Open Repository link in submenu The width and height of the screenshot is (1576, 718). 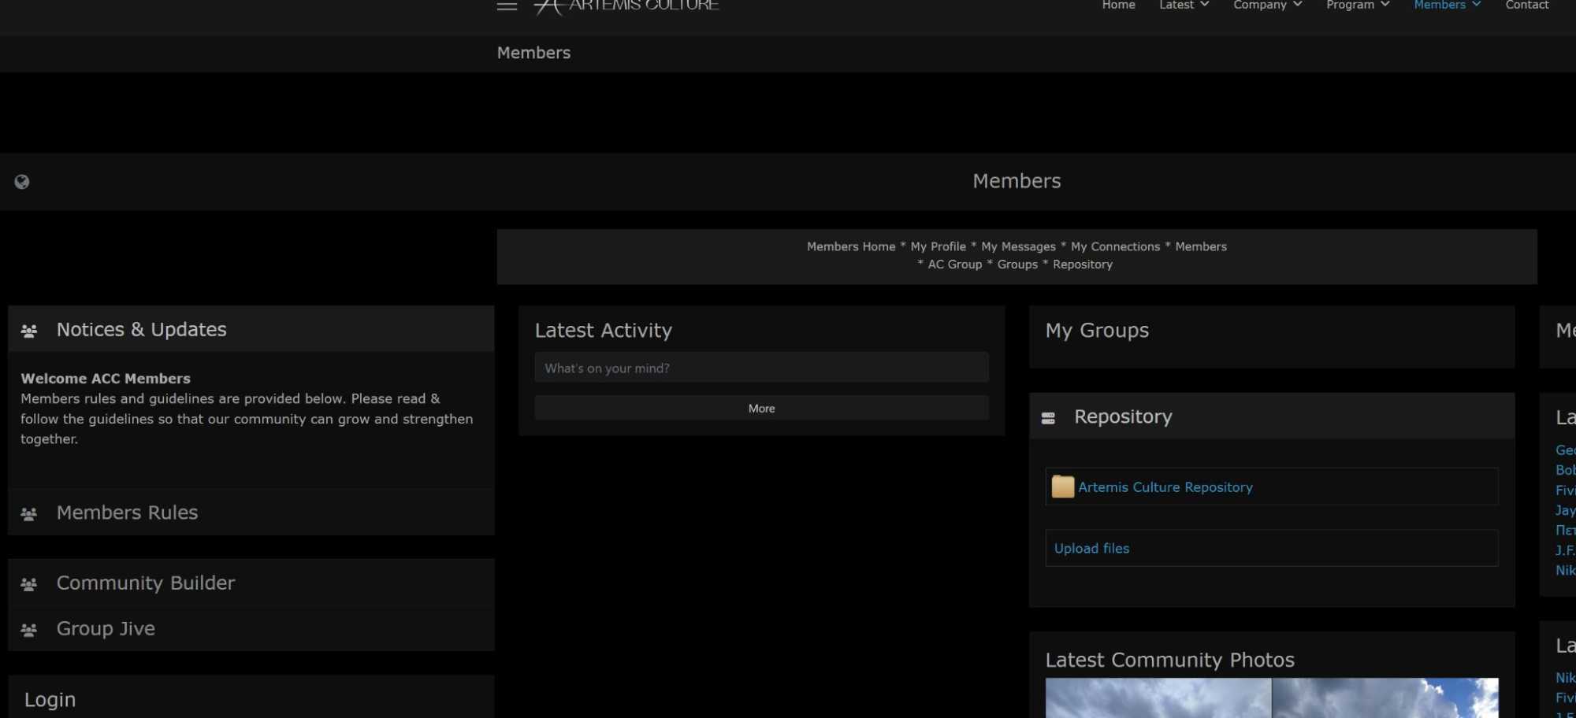point(1083,265)
